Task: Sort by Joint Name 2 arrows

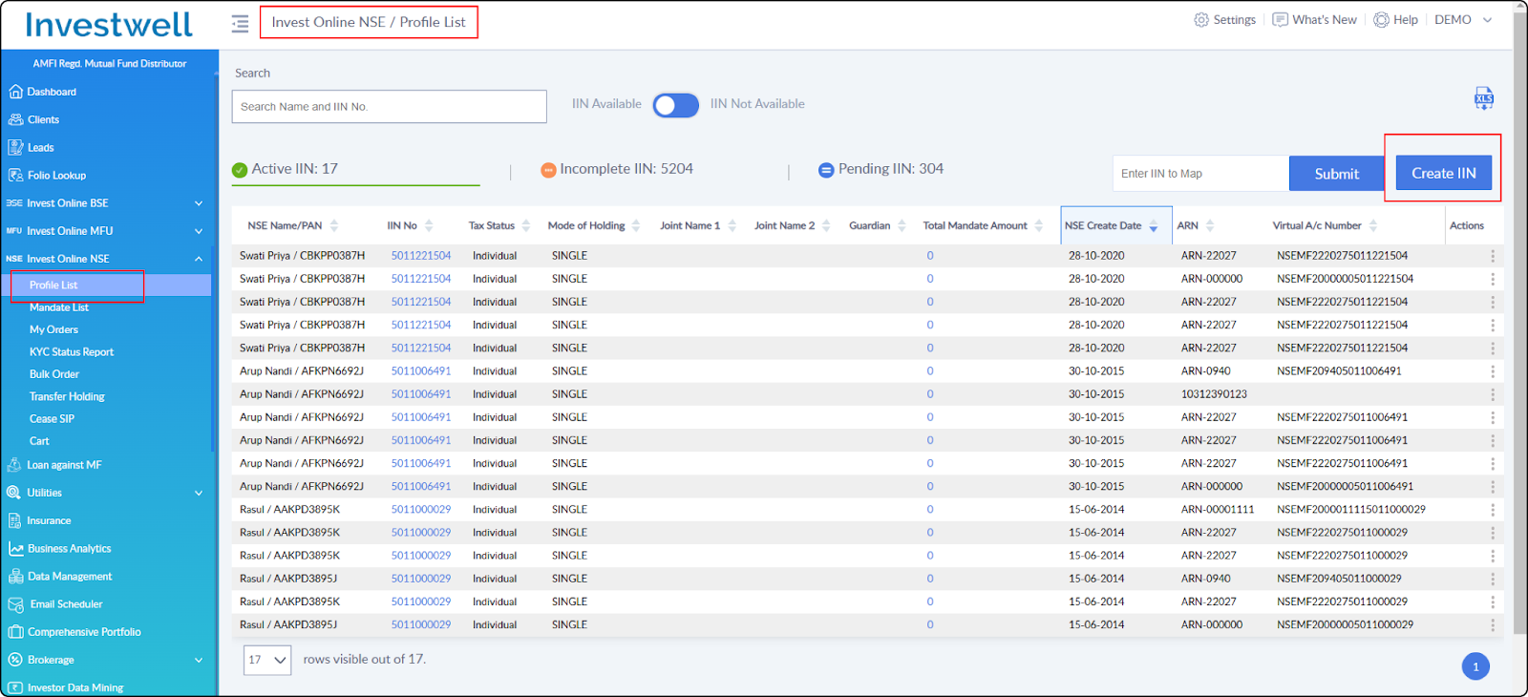Action: coord(826,225)
